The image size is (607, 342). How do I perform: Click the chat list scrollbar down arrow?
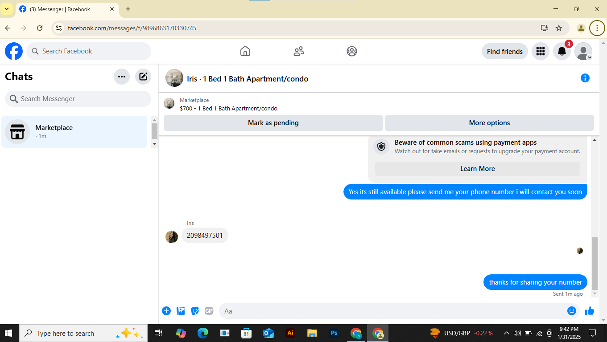coord(155,144)
